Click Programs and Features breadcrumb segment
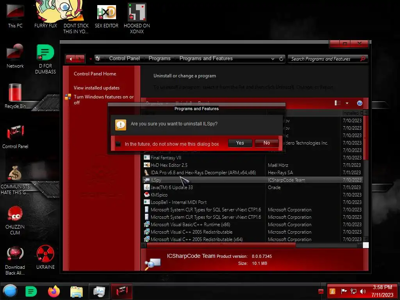 [x=206, y=59]
